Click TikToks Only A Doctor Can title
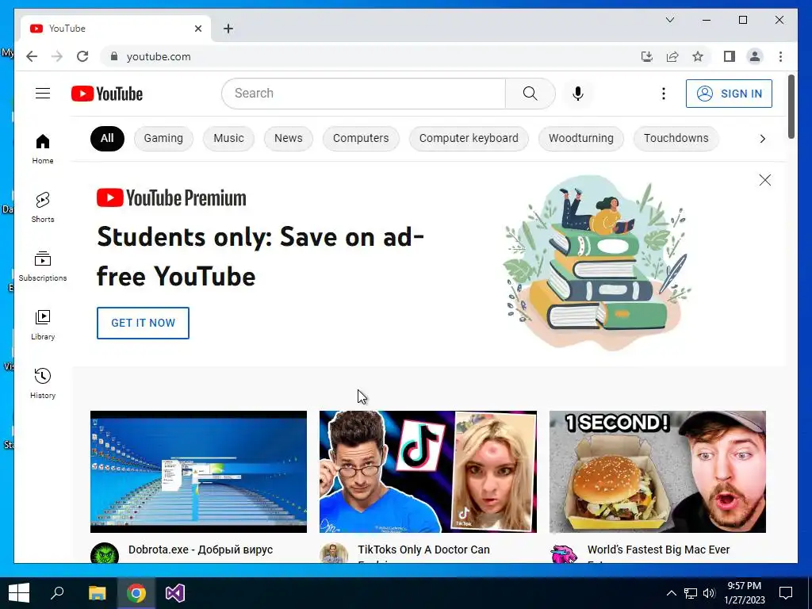Screen dimensions: 812x609 pos(423,550)
